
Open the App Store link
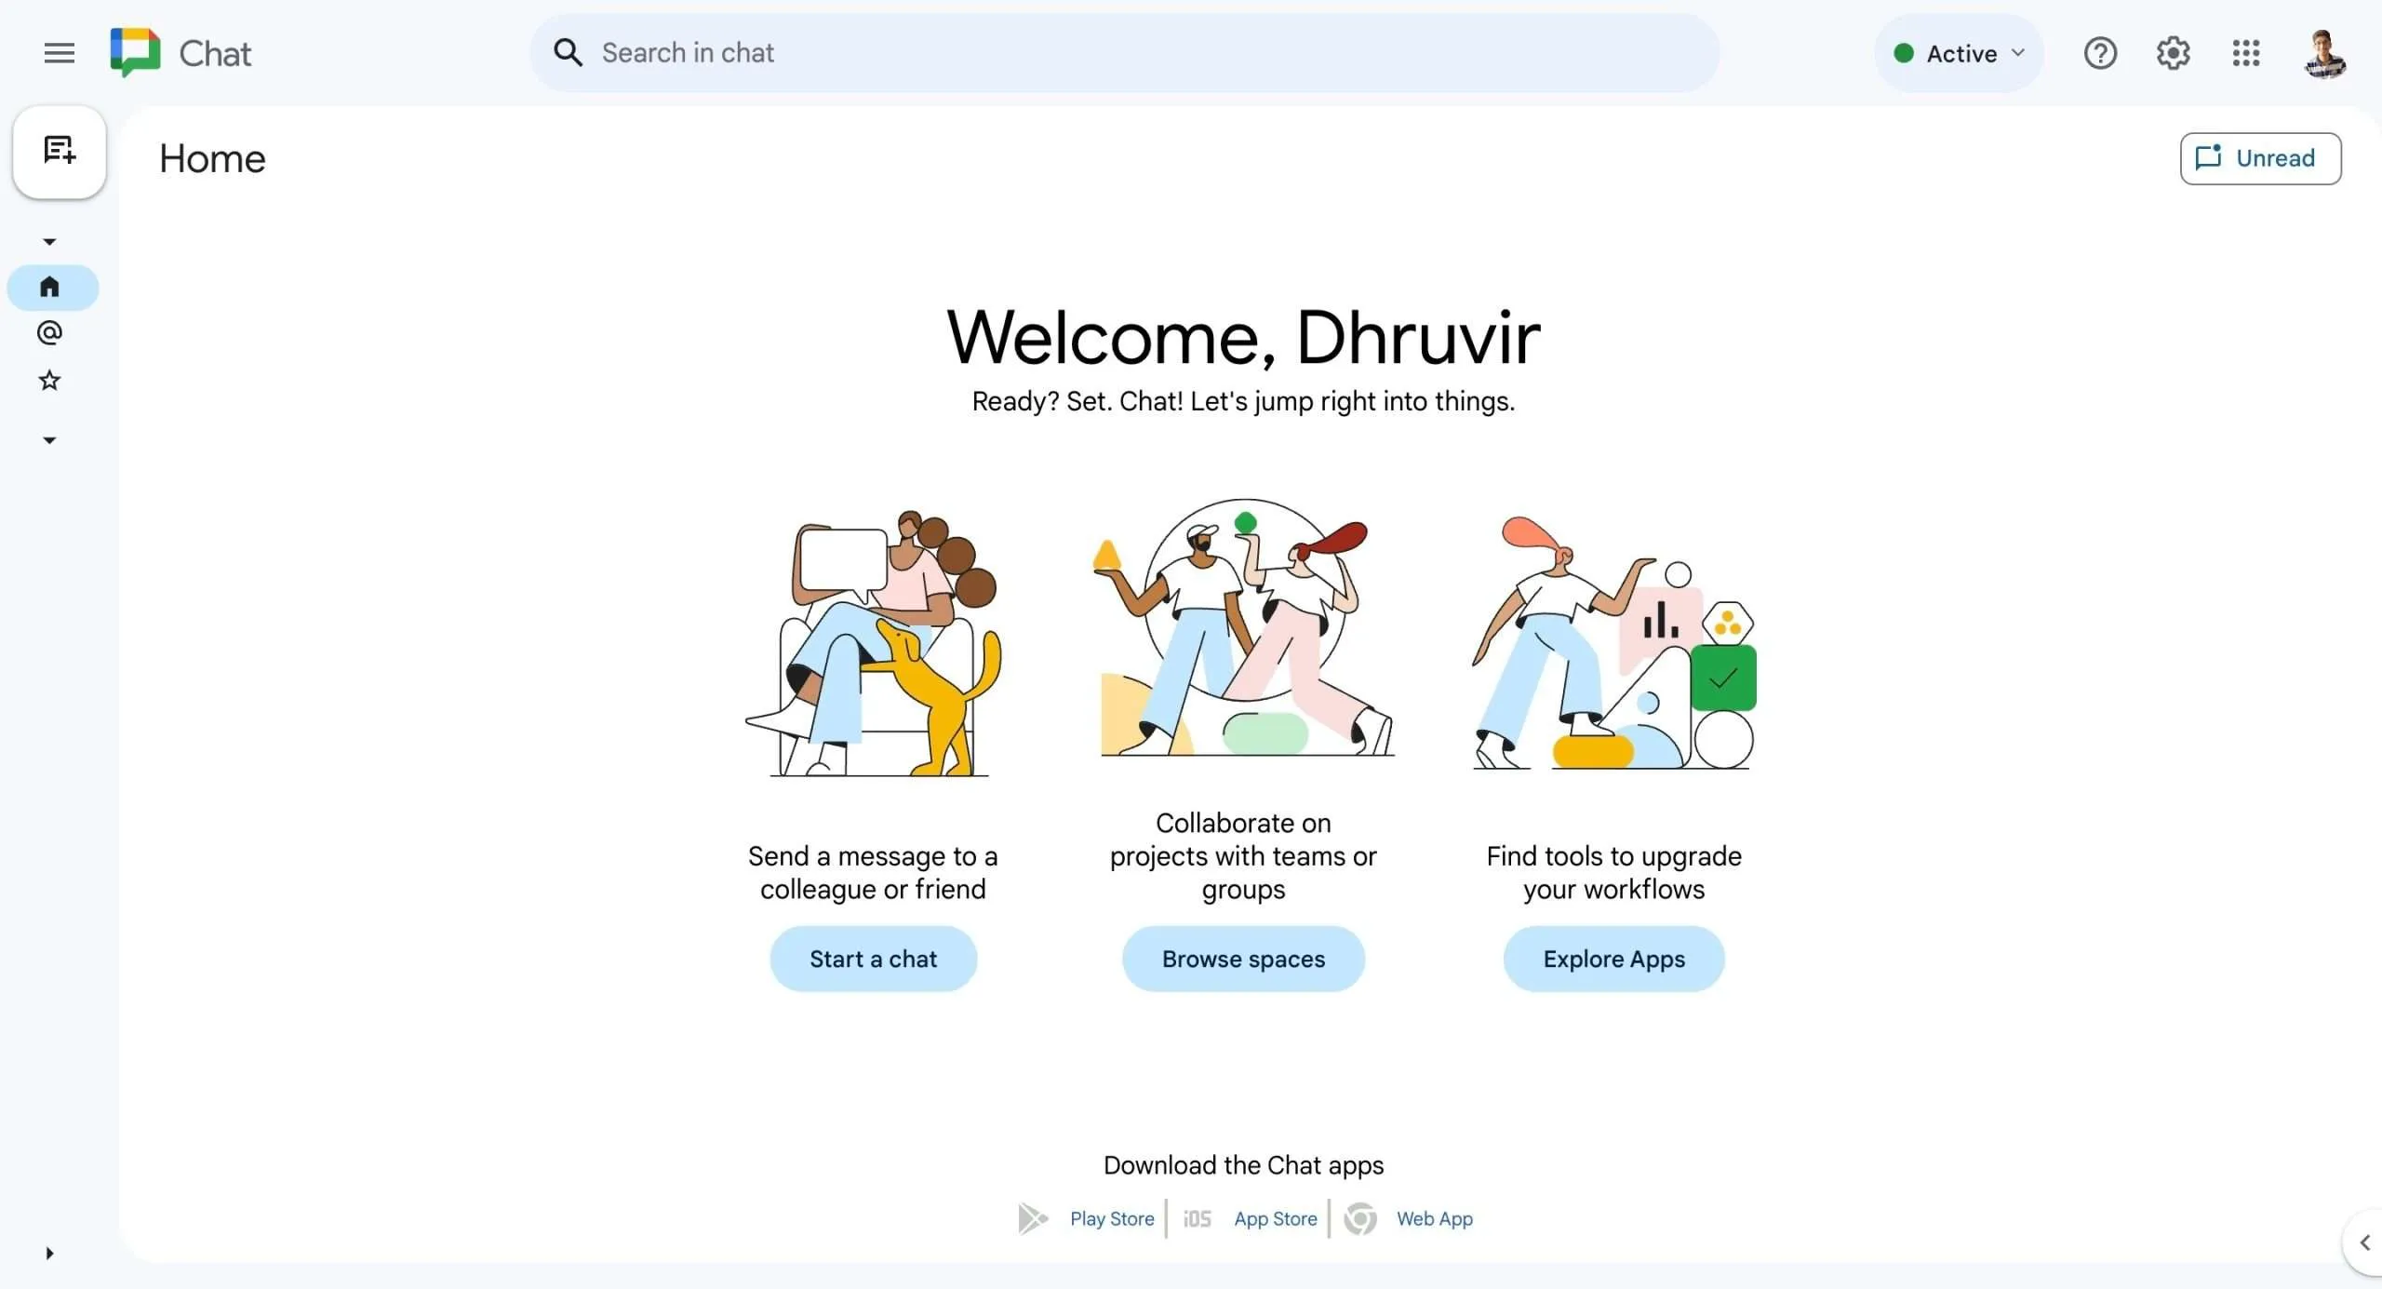tap(1276, 1219)
